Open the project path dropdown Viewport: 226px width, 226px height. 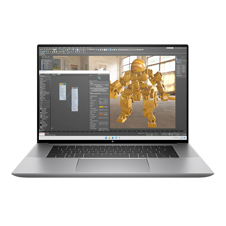tap(127, 50)
